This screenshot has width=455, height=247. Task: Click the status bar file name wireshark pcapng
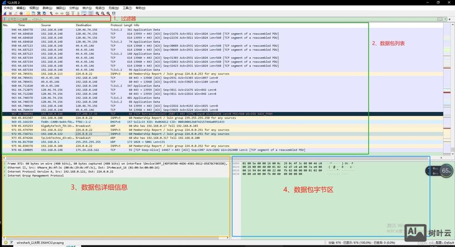coord(40,243)
